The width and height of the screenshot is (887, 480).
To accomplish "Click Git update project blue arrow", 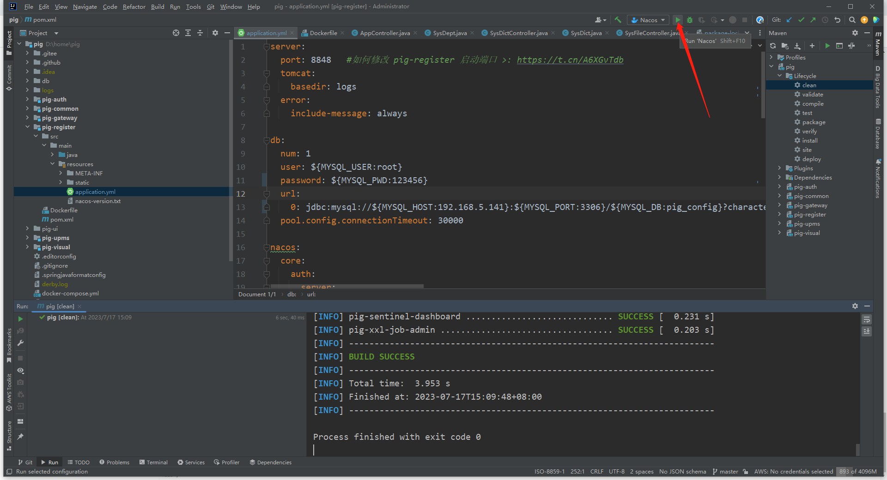I will click(x=789, y=20).
